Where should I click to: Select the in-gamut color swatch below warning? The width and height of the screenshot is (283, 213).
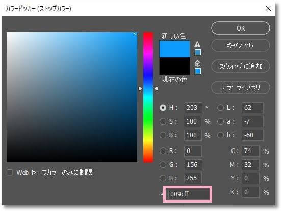tap(198, 52)
